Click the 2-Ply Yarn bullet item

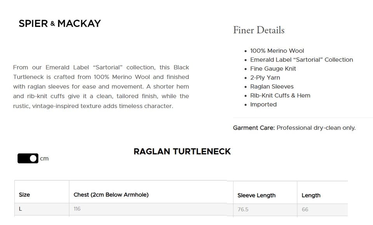[x=265, y=78]
